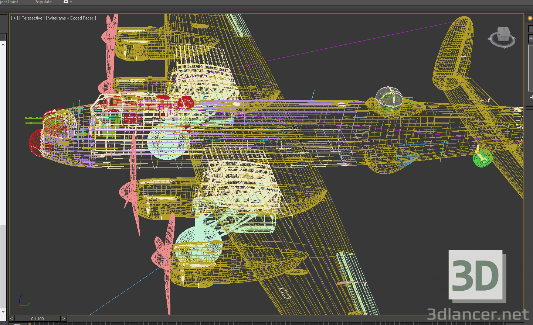Viewport: 533px width, 325px height.
Task: Step time slider forward with right arrow
Action: (64, 318)
